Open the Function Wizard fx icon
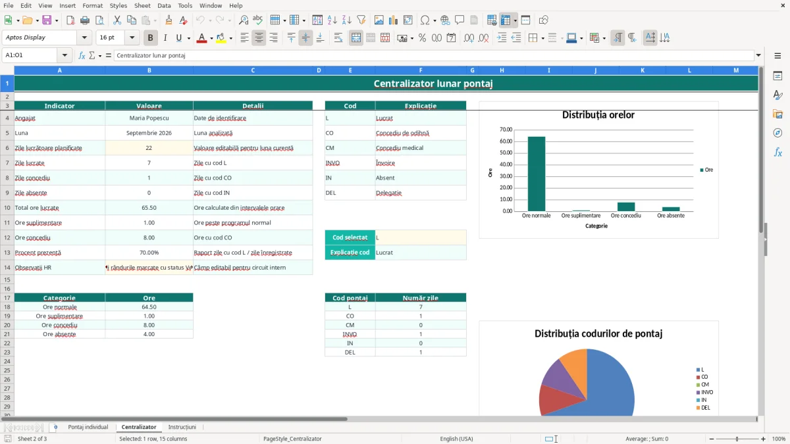This screenshot has width=790, height=444. click(82, 55)
